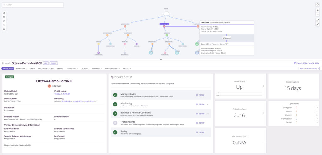Image resolution: width=322 pixels, height=155 pixels.
Task: Zoom in on the network map
Action: (x=317, y=10)
